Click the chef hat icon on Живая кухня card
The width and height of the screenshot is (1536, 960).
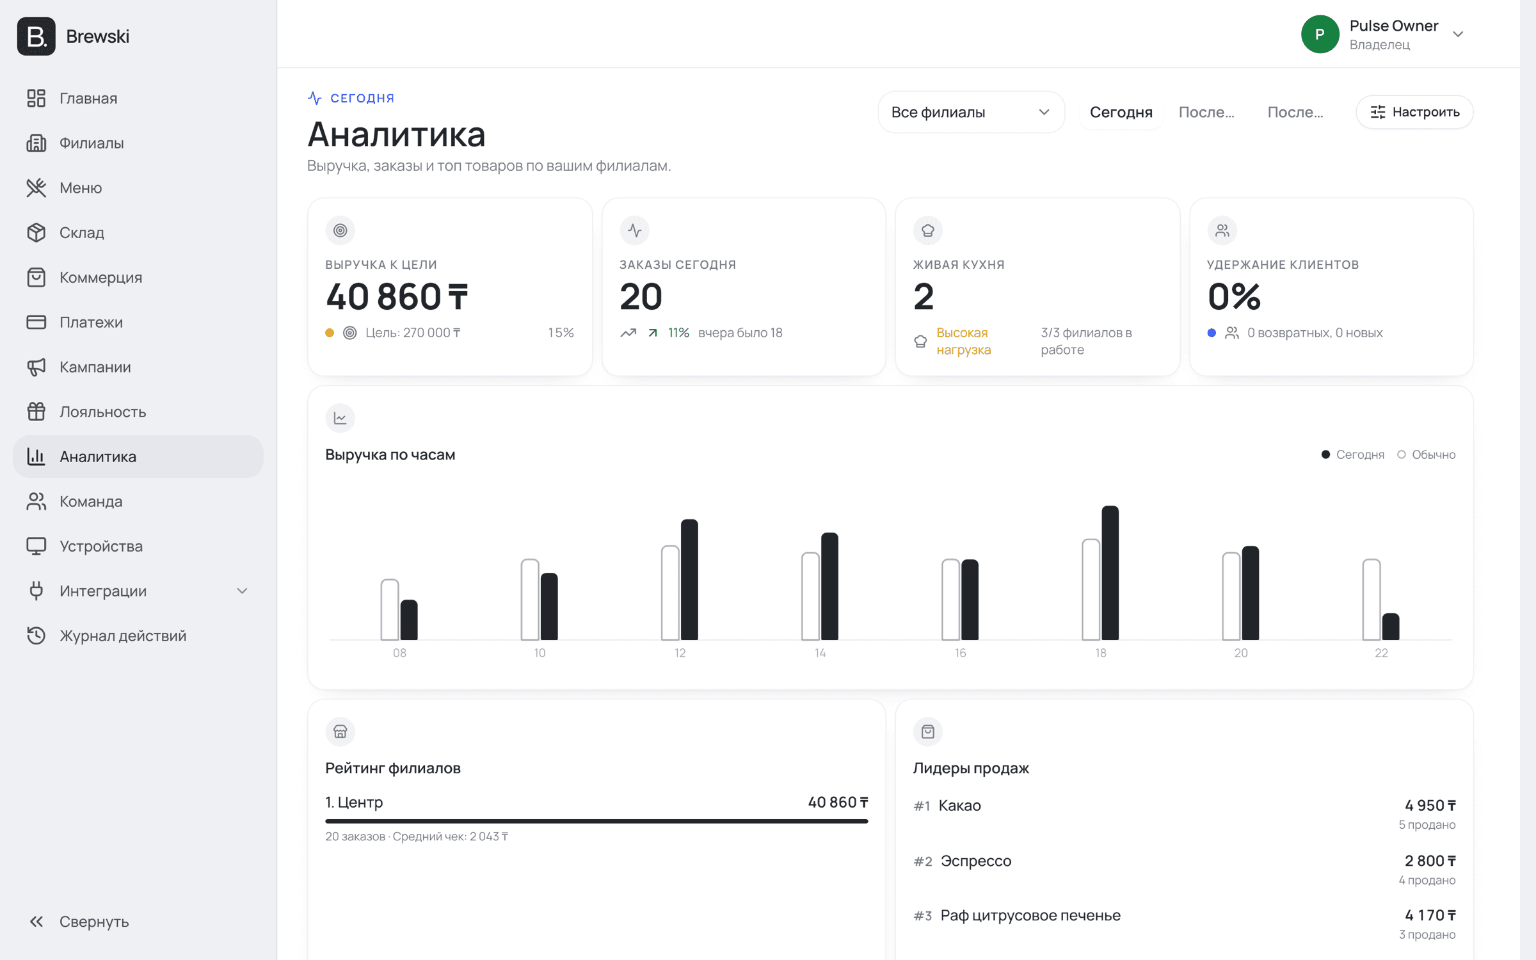click(927, 230)
